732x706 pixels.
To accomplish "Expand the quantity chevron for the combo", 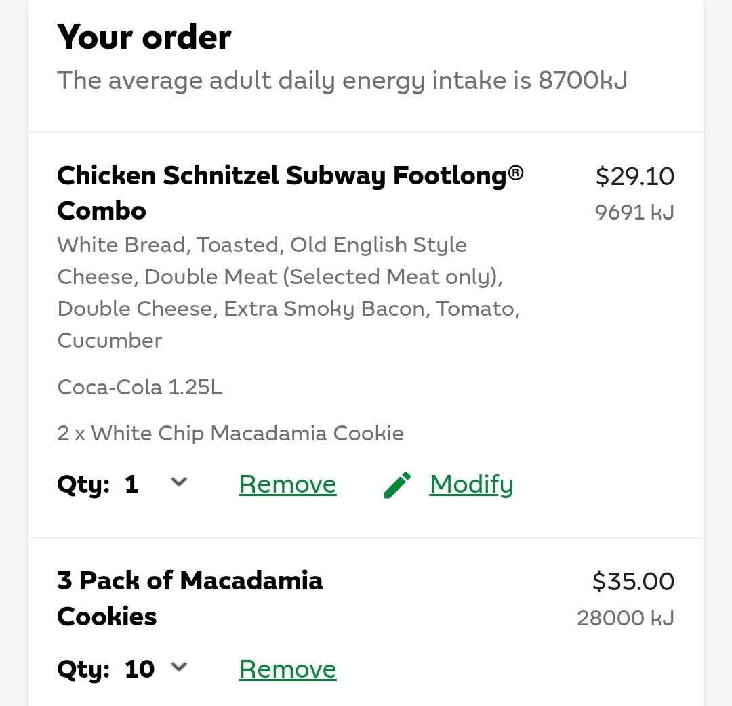I will [x=179, y=482].
